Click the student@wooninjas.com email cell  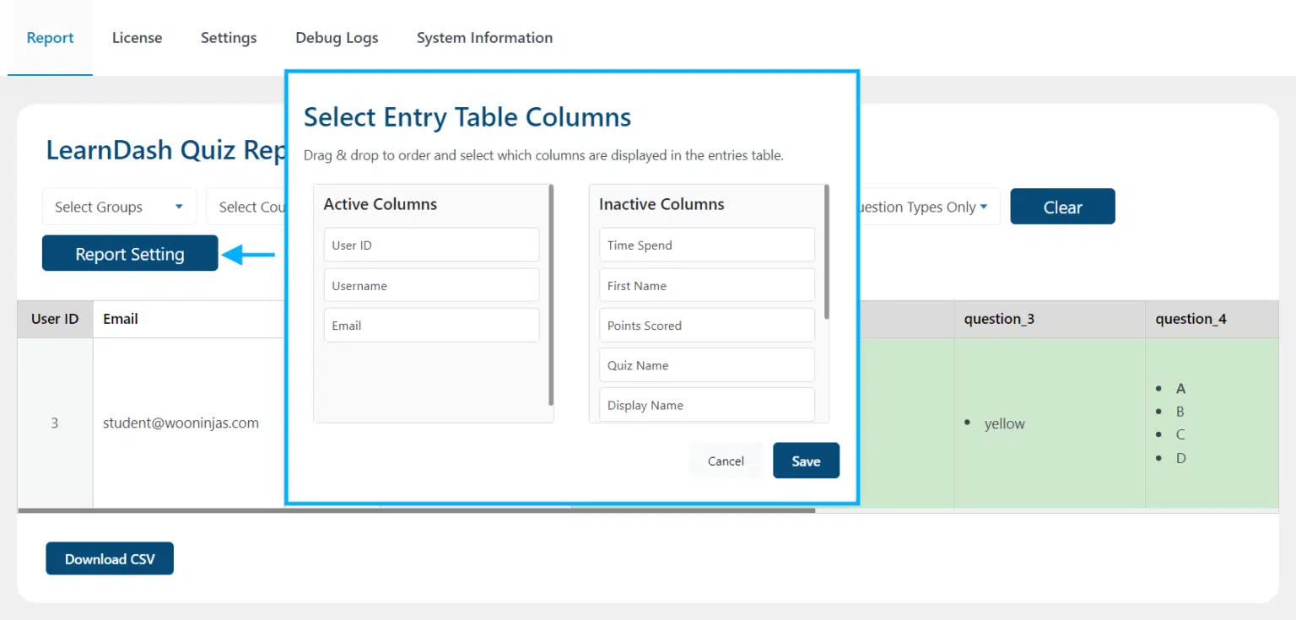pos(181,423)
